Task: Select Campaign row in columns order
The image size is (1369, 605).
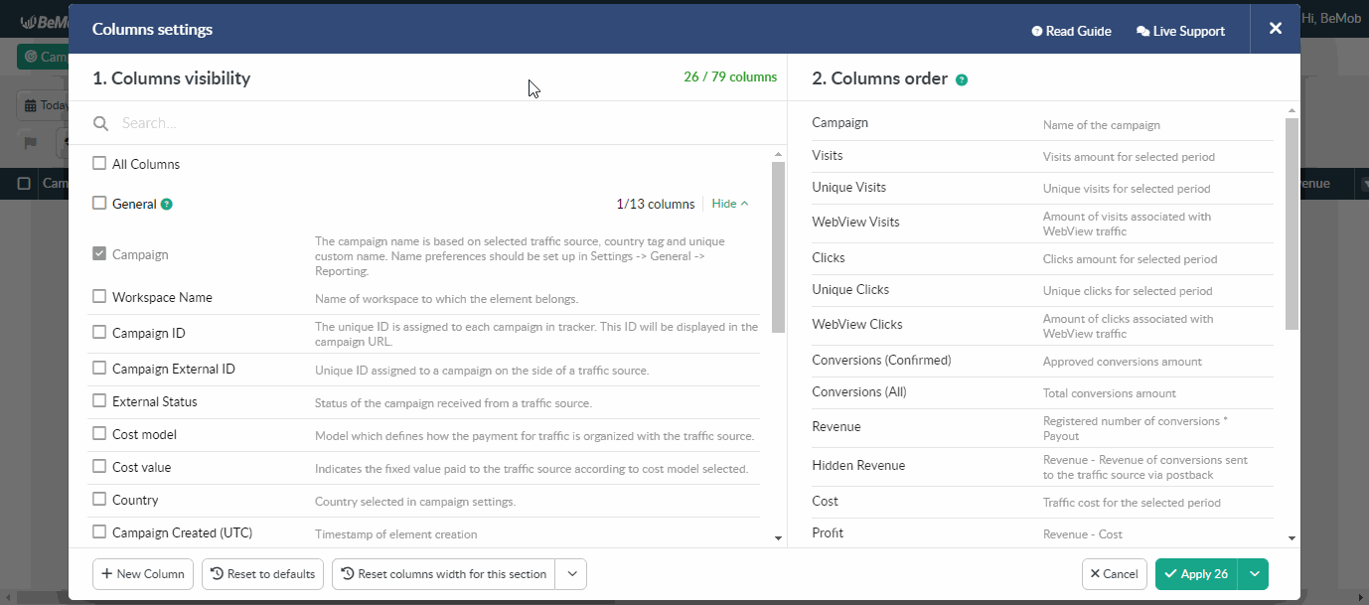Action: (1042, 123)
